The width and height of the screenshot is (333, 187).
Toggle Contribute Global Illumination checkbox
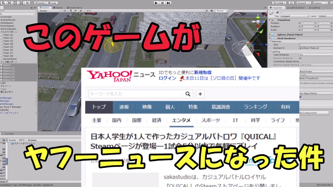[300, 62]
